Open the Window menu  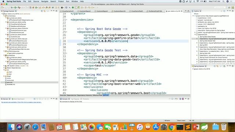coord(75,1)
